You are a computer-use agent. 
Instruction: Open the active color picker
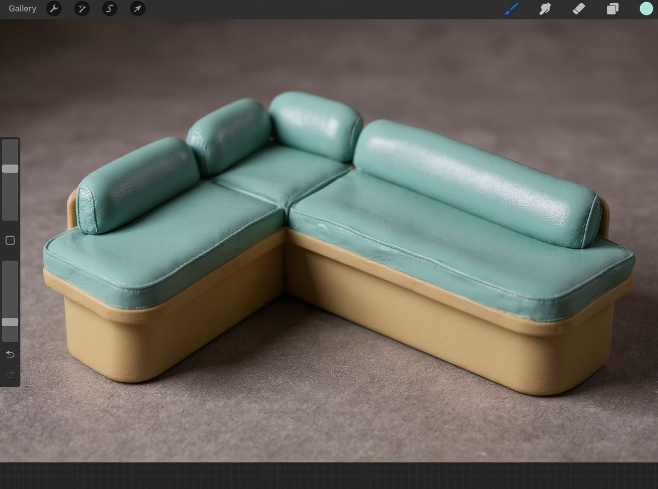(x=646, y=9)
